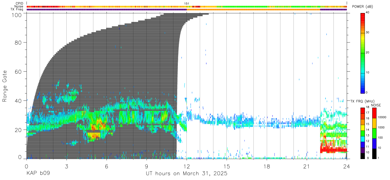Click the UT hour axis "18" tick label
The width and height of the screenshot is (390, 180).
pos(267,166)
